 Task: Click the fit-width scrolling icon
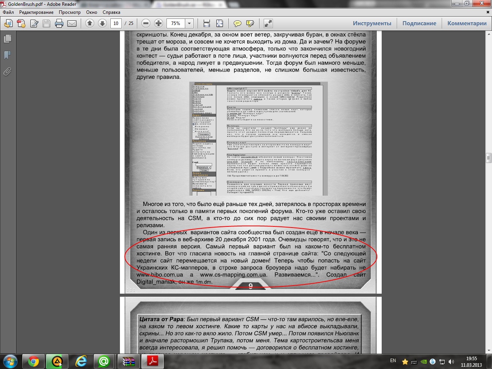(x=207, y=23)
